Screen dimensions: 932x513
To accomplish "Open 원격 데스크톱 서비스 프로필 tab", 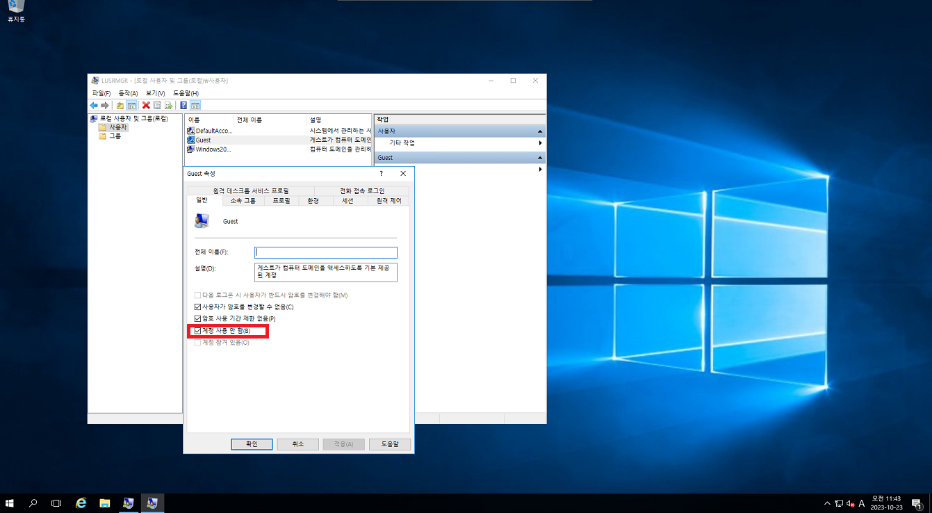I will click(x=251, y=190).
